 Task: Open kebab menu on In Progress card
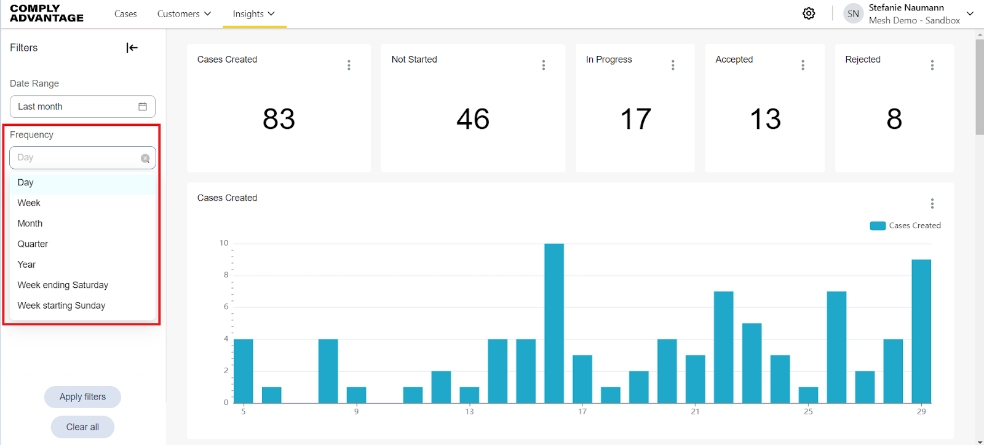click(x=673, y=65)
